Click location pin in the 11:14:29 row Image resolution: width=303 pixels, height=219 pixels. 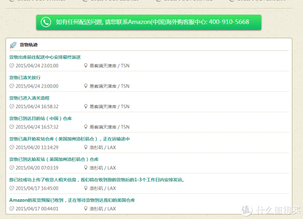(86, 147)
